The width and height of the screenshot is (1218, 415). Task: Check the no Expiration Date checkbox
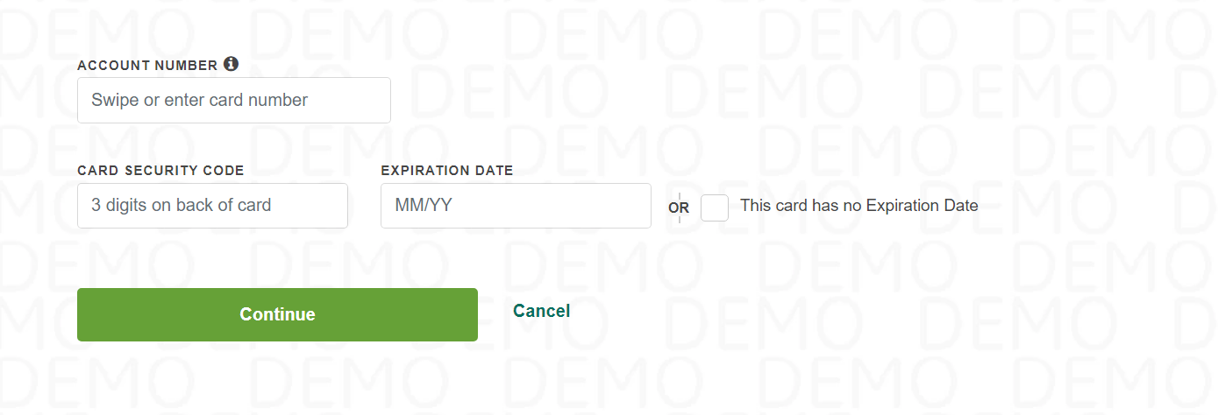(715, 207)
